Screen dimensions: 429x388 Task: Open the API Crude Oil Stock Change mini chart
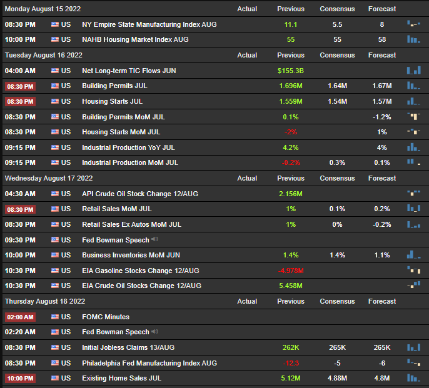pyautogui.click(x=414, y=193)
